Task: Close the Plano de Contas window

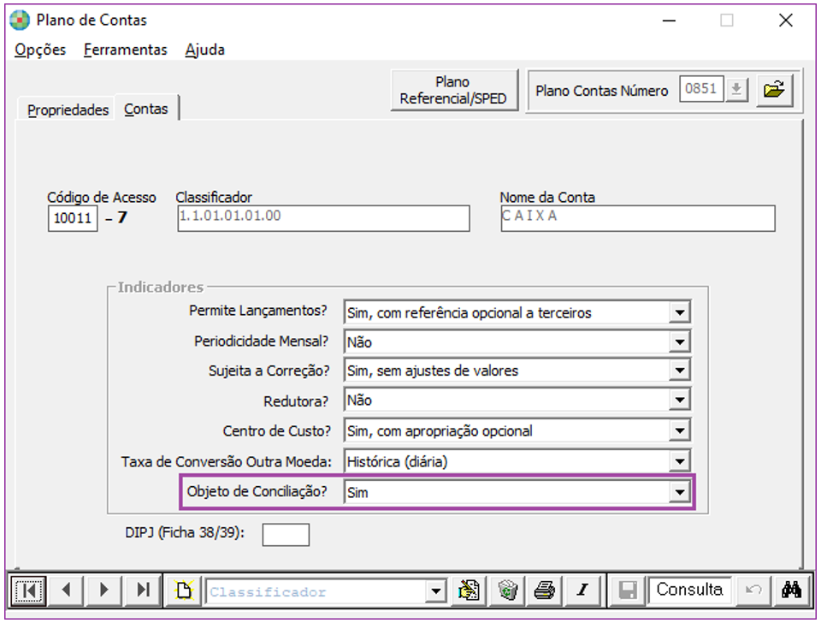Action: 785,21
